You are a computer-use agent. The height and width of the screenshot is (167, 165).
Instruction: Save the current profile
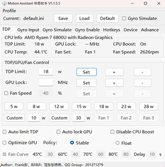pos(63,18)
